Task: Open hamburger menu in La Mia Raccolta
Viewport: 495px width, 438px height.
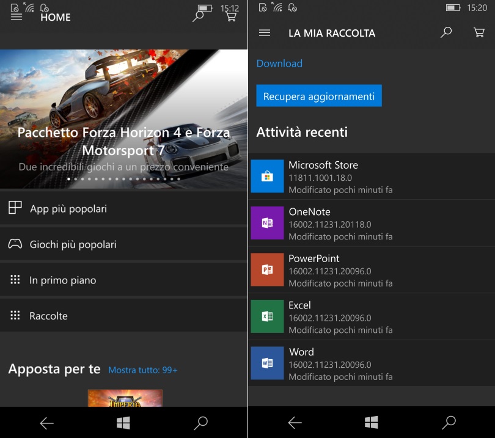Action: [265, 33]
